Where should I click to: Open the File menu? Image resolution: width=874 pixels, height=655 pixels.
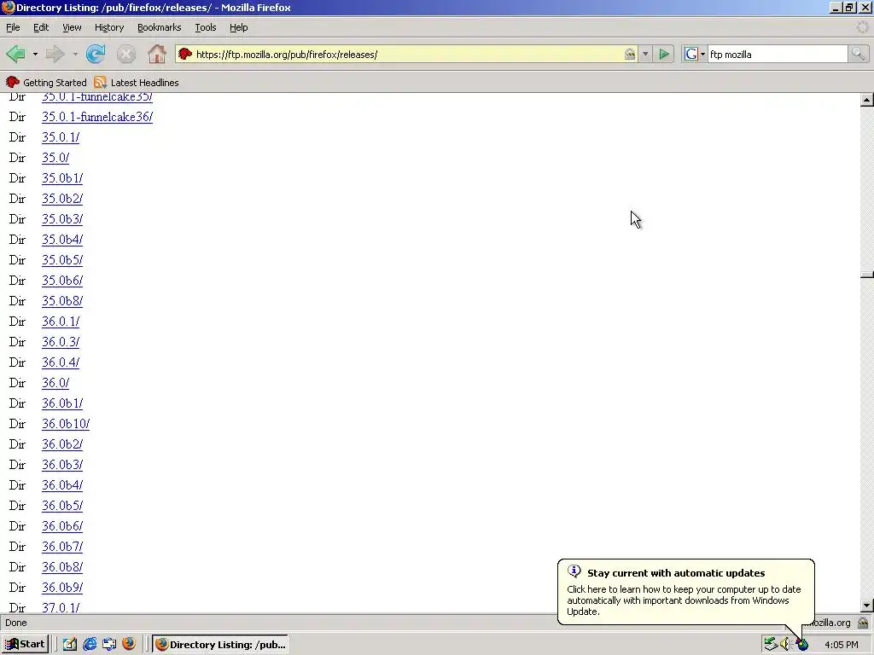13,27
